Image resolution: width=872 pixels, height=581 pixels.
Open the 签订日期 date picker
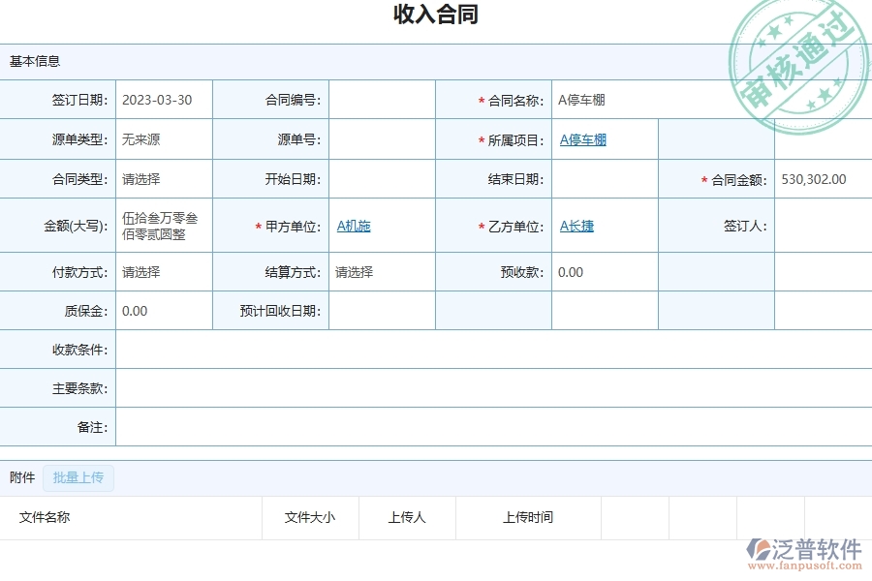tap(160, 99)
